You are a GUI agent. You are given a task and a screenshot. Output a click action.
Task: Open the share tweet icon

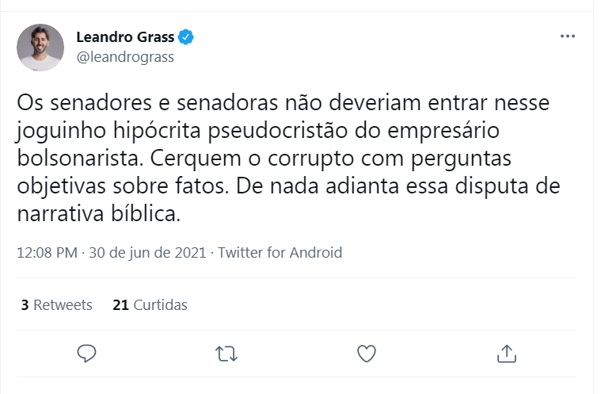pyautogui.click(x=506, y=353)
